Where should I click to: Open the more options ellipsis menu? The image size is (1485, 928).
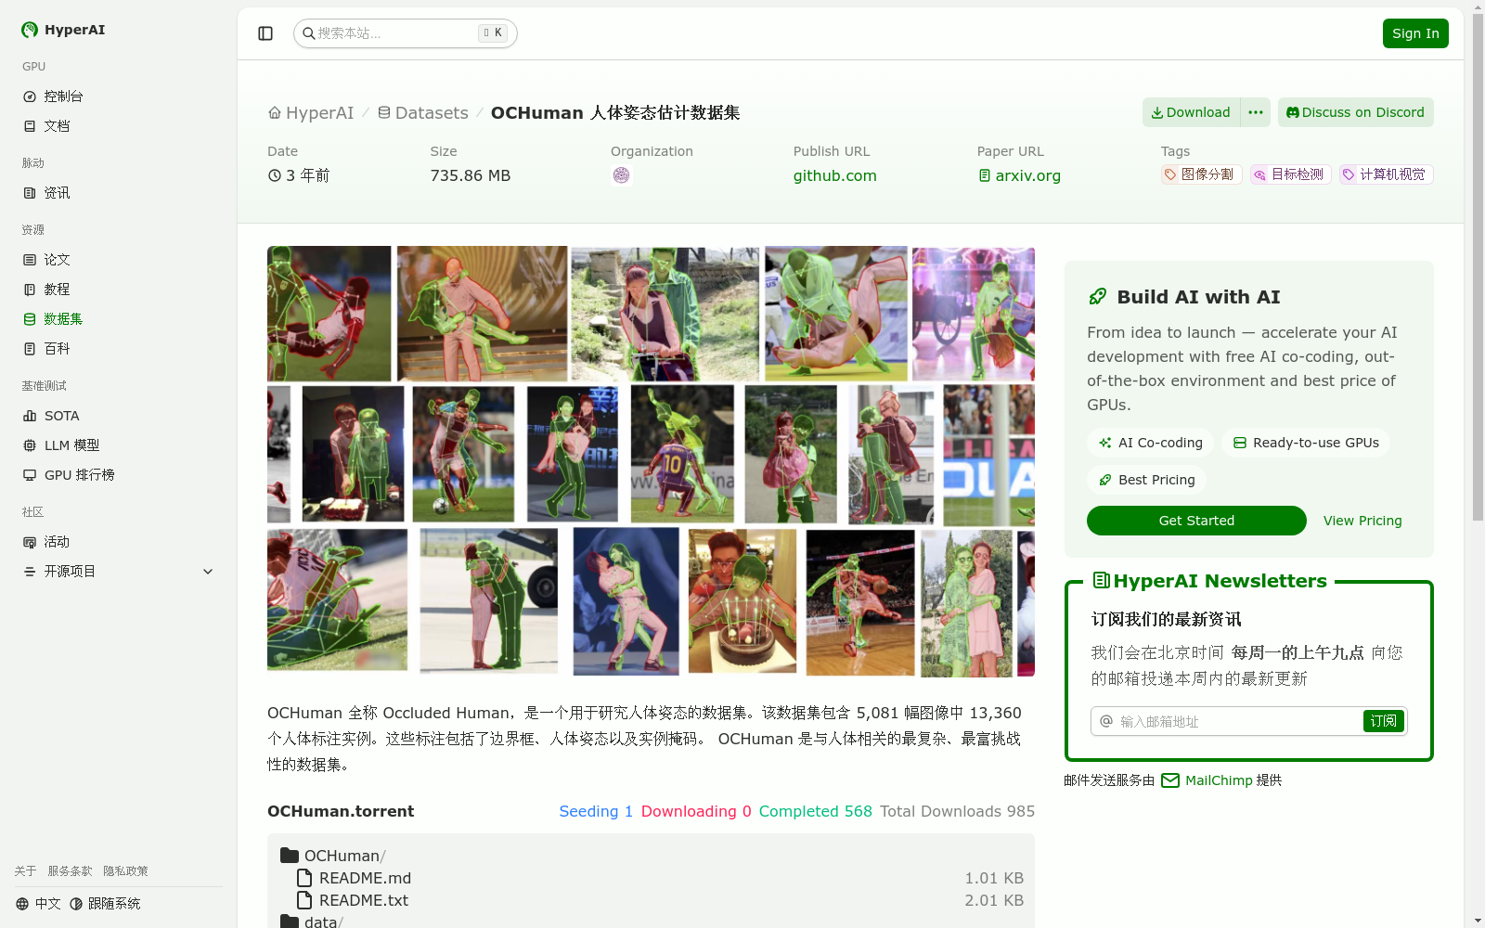click(x=1256, y=112)
